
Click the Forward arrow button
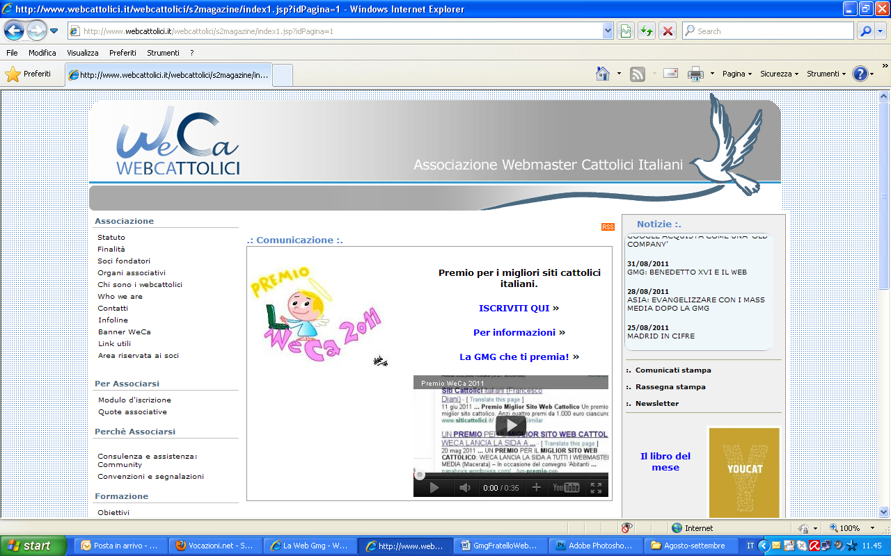coord(36,31)
